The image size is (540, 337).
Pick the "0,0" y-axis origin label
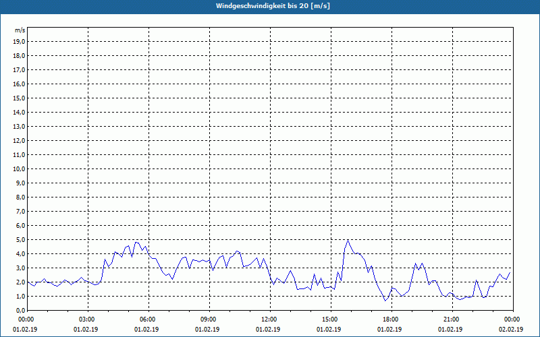20,310
